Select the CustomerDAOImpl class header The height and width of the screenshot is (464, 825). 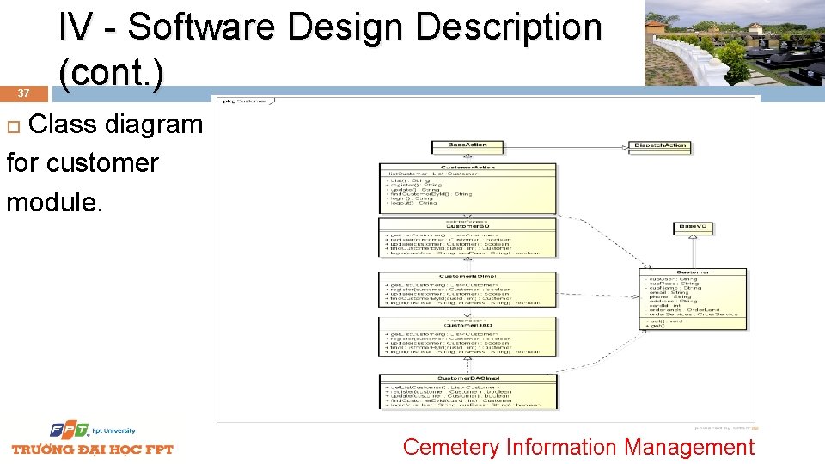coord(468,378)
